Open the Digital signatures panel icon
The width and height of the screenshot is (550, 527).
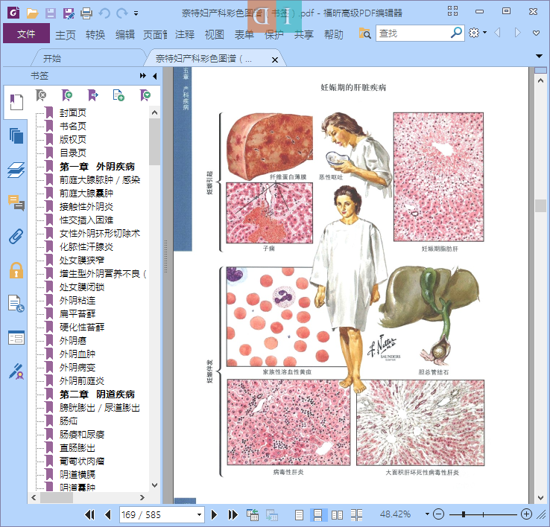click(16, 371)
